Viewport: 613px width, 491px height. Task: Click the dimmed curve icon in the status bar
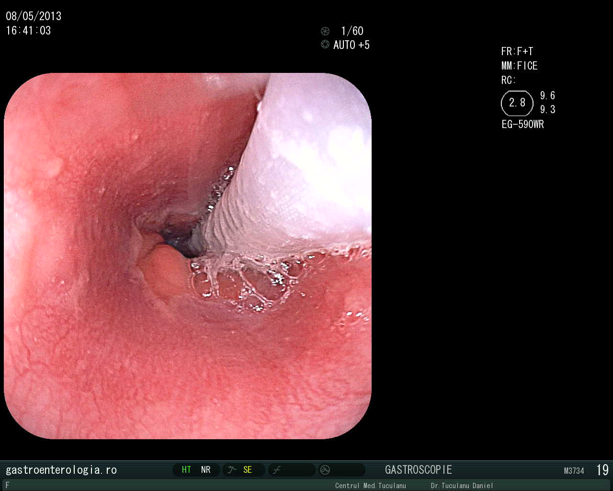276,470
